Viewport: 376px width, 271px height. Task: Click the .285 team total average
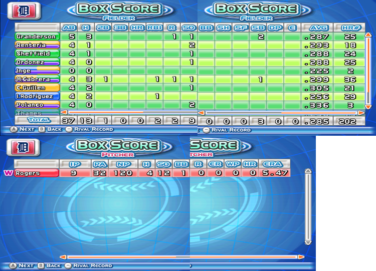[x=316, y=122]
